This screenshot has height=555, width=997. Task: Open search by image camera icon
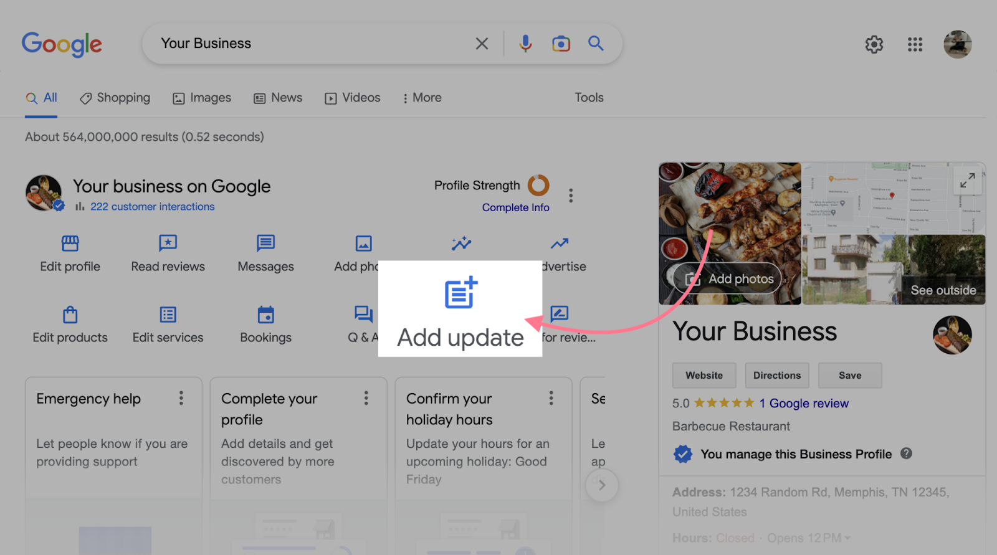click(561, 44)
